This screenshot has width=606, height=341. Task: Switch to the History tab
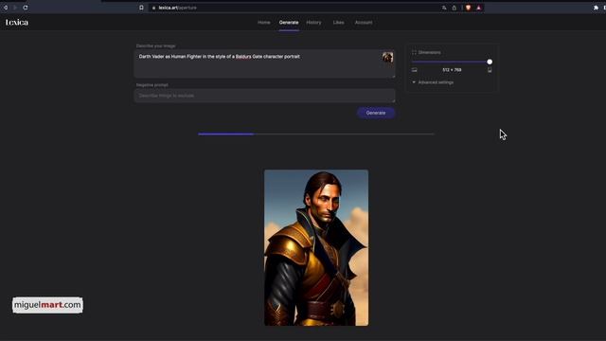click(313, 23)
